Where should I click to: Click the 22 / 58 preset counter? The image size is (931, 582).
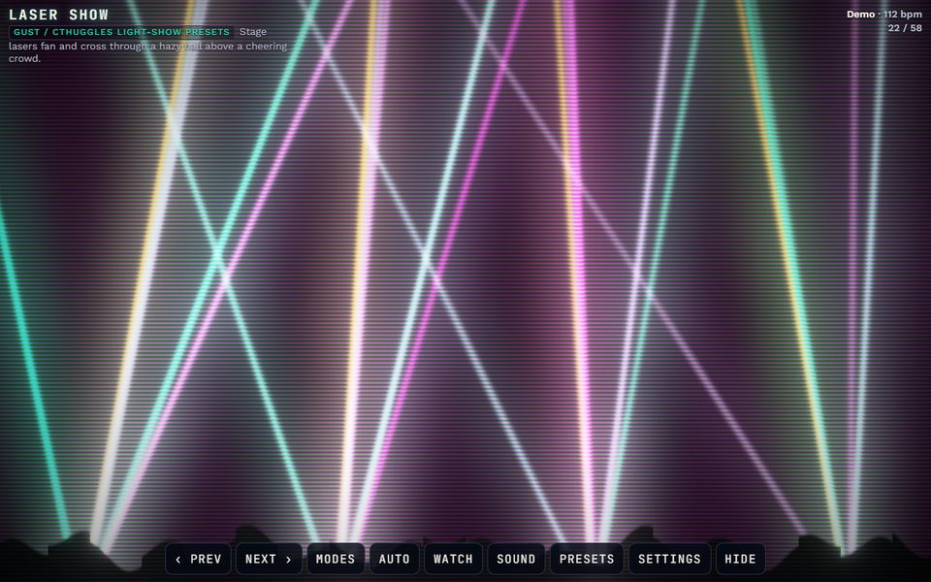905,28
